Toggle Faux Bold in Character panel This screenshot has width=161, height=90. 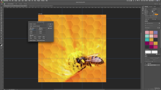point(146,16)
